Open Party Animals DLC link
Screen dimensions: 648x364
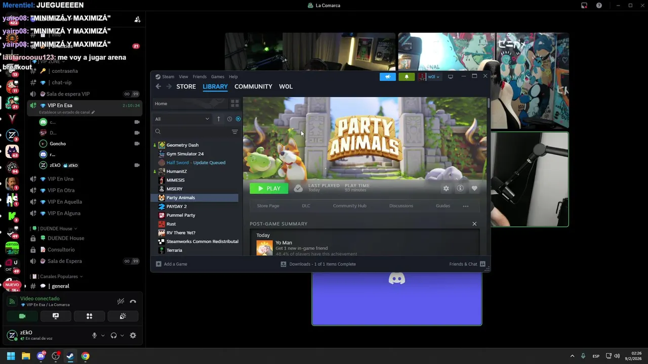click(306, 206)
